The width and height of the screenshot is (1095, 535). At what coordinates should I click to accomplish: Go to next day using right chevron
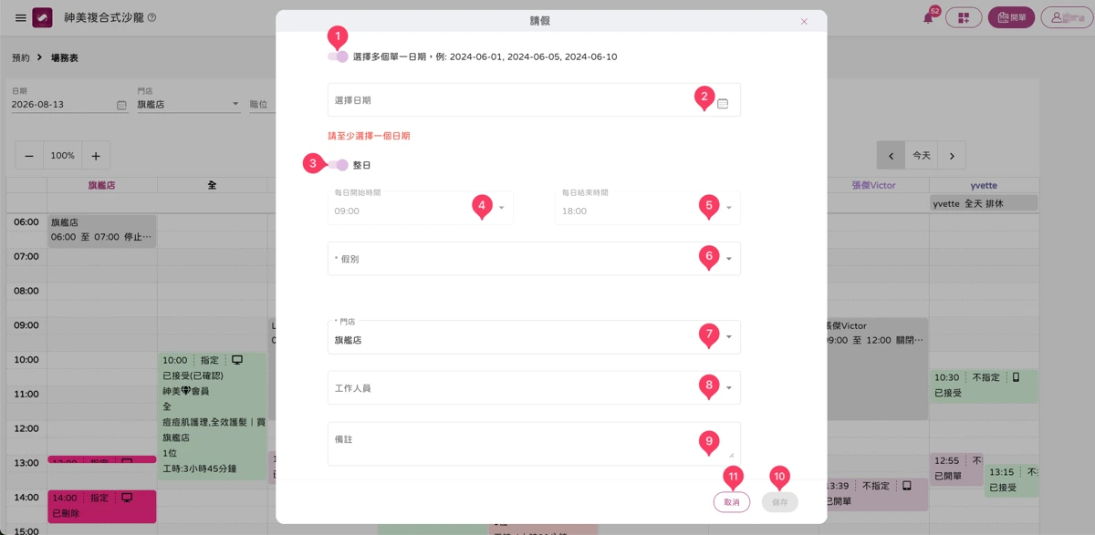(x=952, y=156)
